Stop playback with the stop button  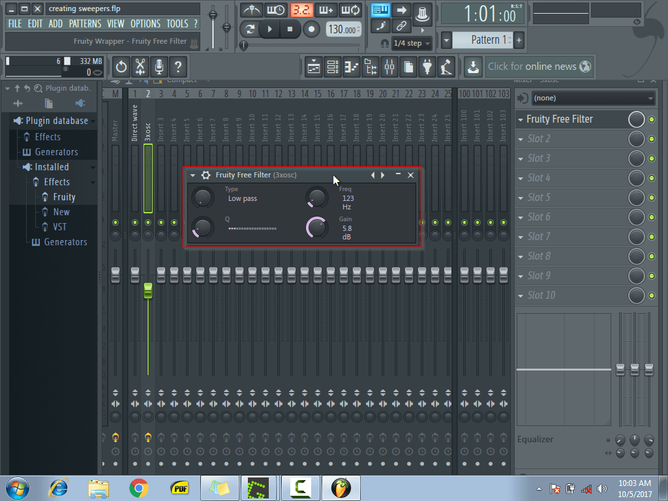pos(290,29)
